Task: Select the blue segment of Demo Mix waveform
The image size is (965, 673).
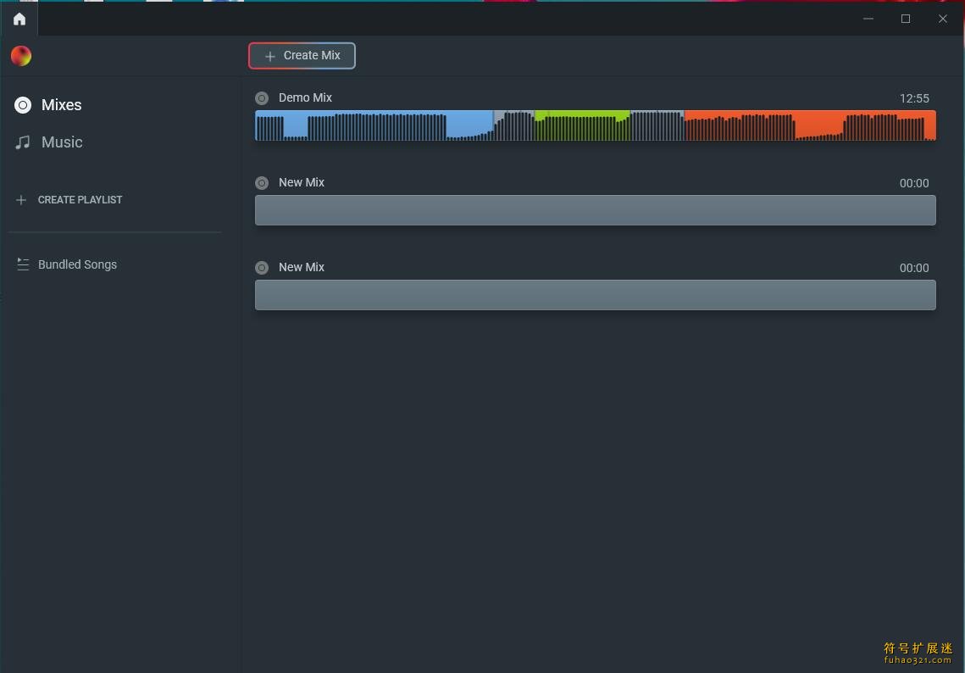Action: click(373, 125)
